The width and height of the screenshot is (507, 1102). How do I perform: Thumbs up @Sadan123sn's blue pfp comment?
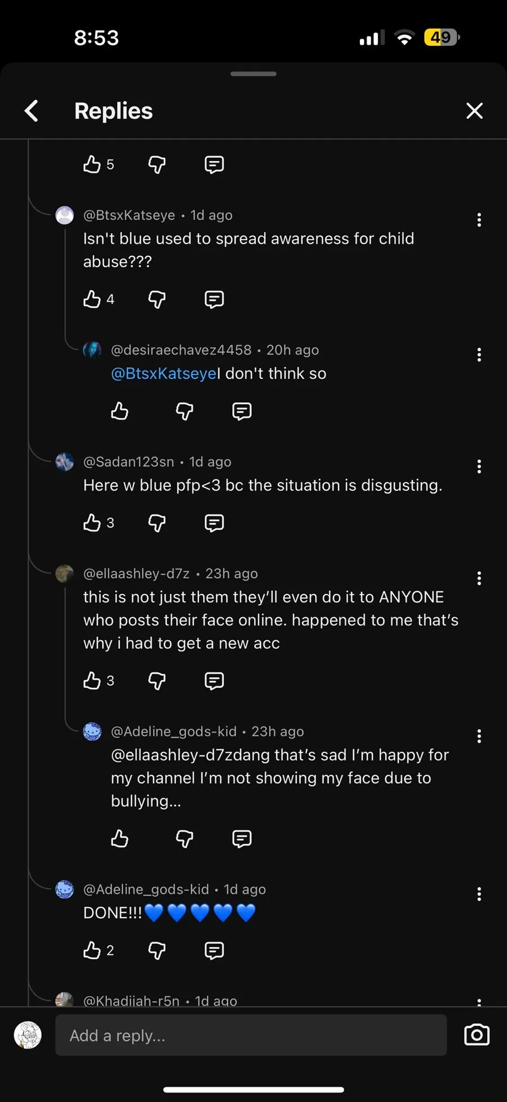click(92, 523)
